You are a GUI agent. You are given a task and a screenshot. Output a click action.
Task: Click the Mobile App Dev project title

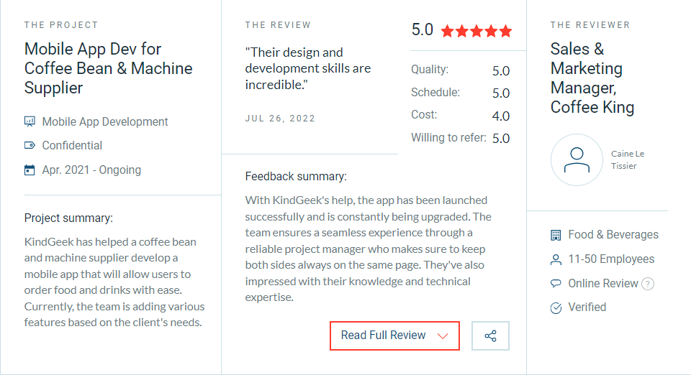click(x=109, y=68)
